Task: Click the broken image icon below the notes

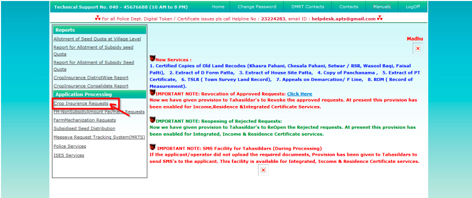Action: tap(263, 170)
